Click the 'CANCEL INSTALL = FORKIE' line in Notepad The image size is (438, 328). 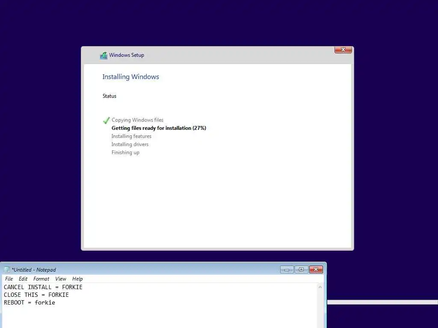click(43, 287)
